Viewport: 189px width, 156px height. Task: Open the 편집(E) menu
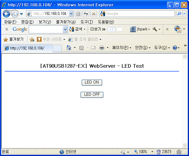pyautogui.click(x=27, y=22)
